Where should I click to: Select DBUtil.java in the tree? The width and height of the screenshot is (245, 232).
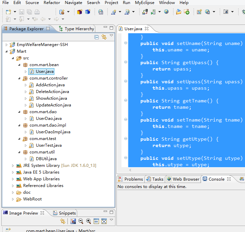click(x=46, y=159)
